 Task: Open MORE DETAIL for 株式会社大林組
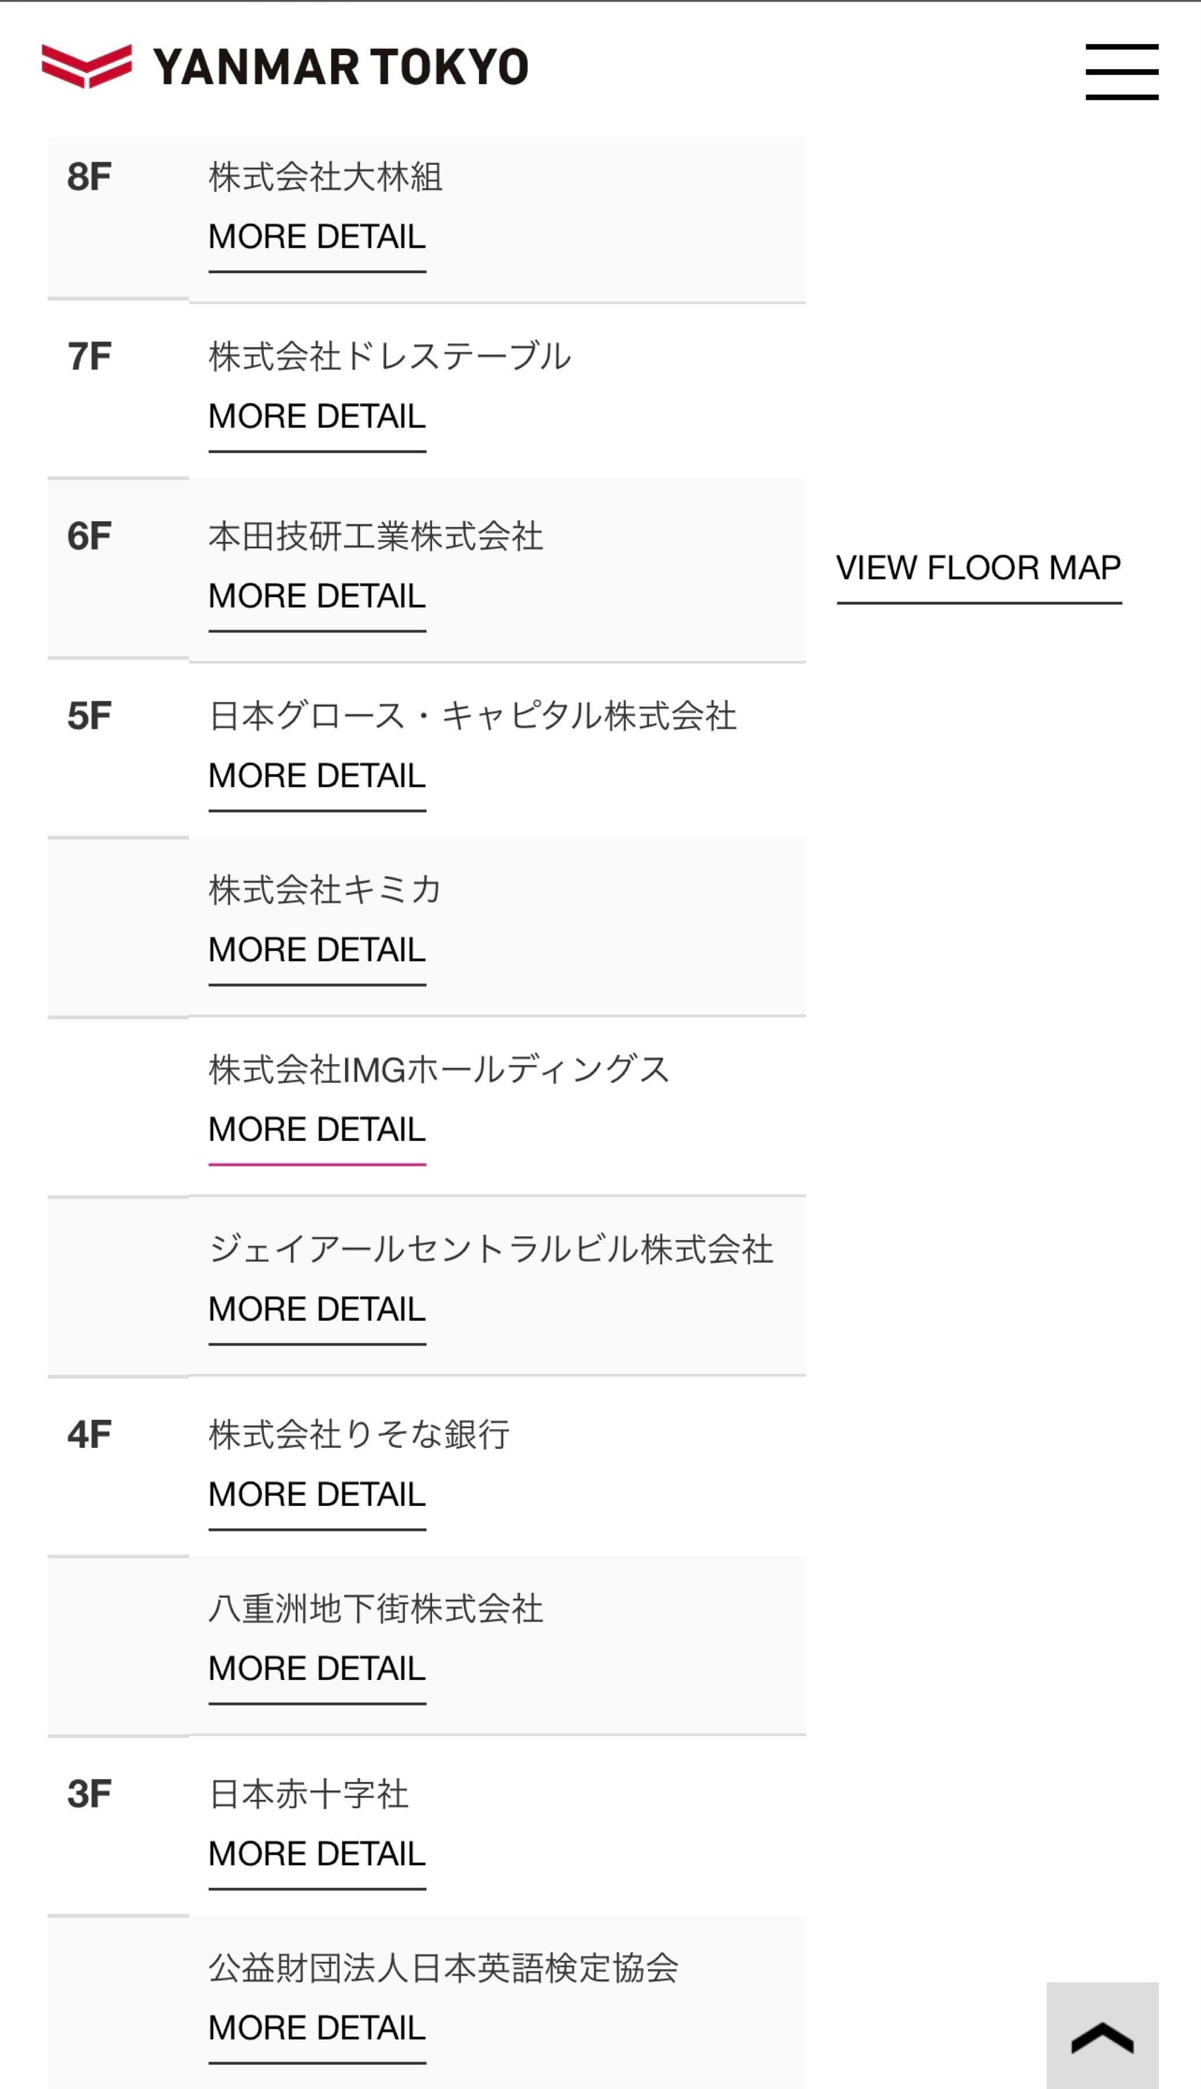(x=317, y=238)
